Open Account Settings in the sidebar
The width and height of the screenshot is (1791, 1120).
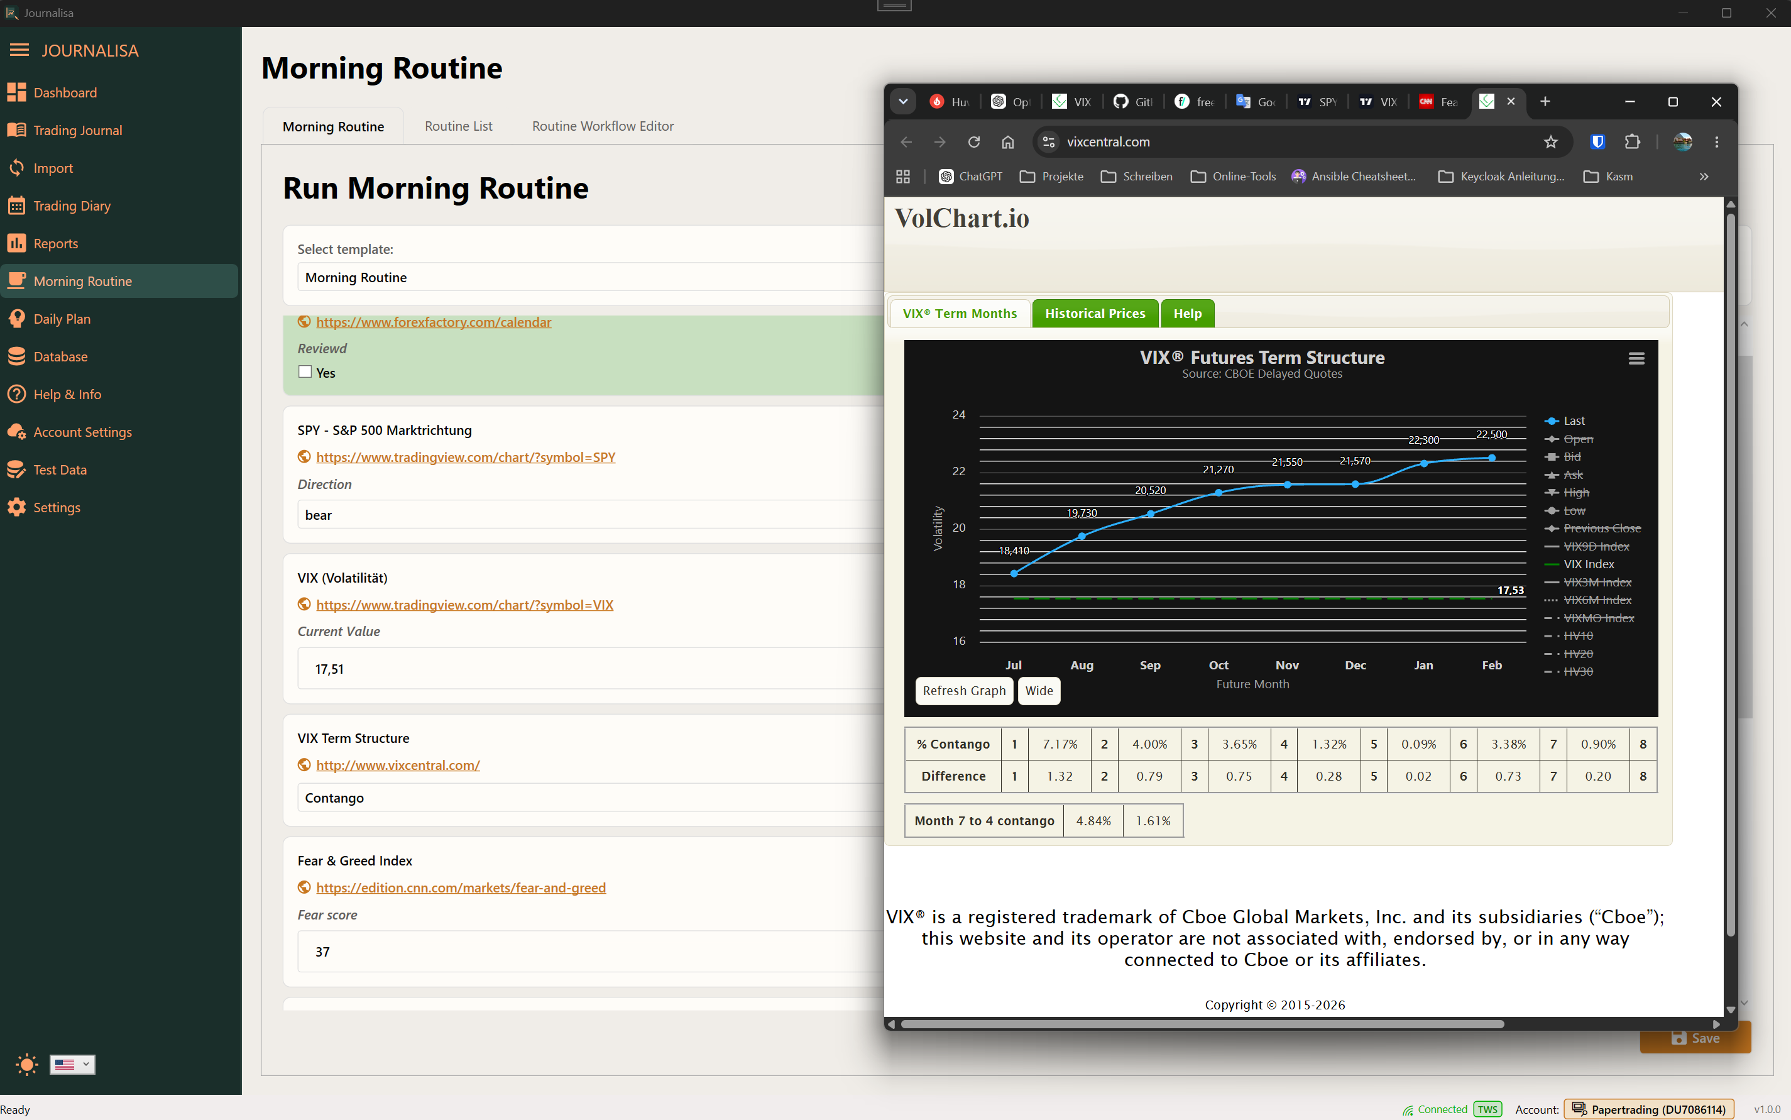click(119, 432)
